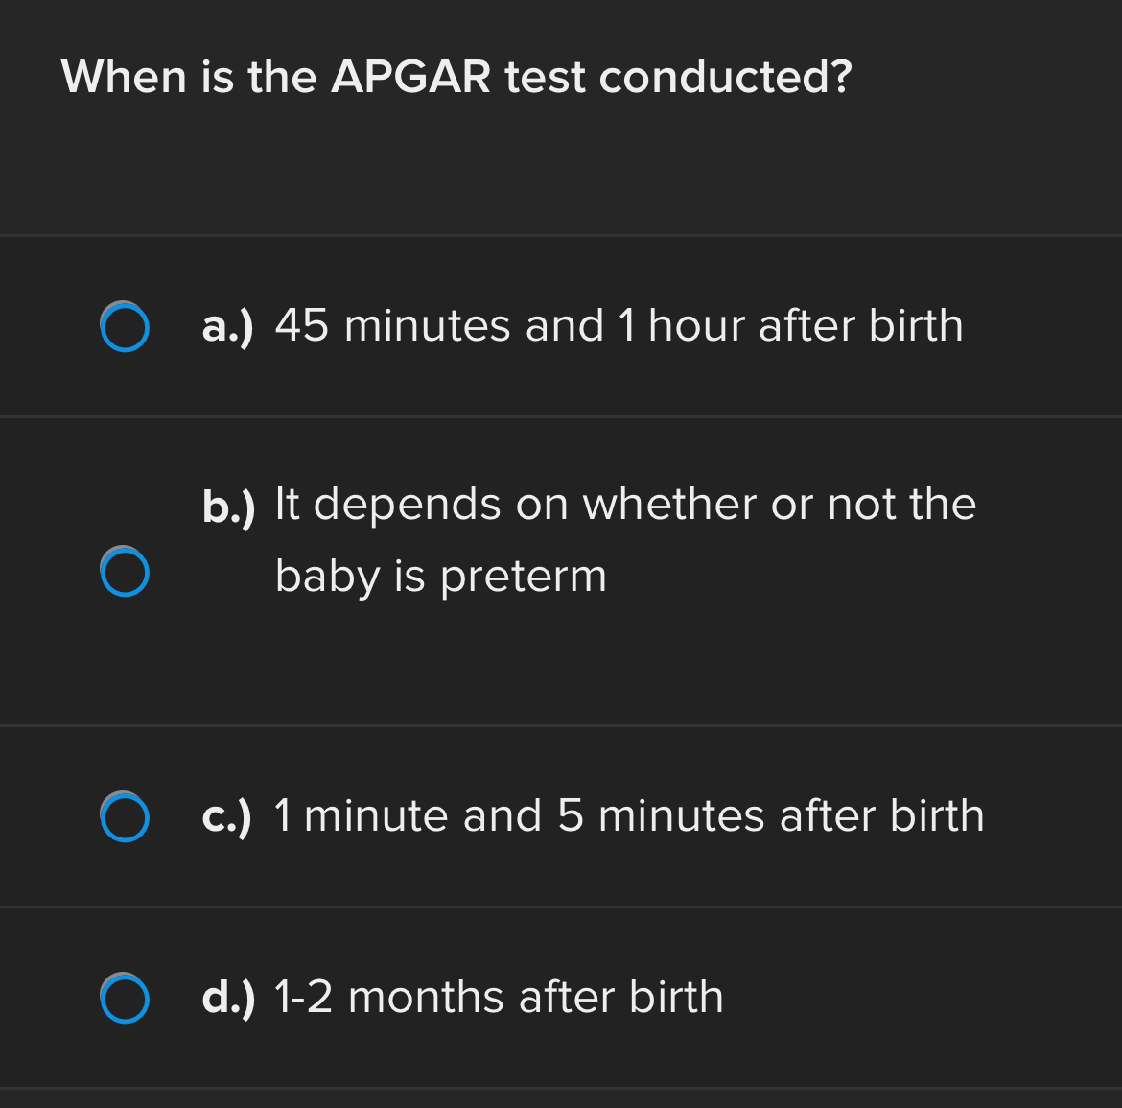1122x1108 pixels.
Task: Select radio button for option b.)
Action: click(x=125, y=572)
